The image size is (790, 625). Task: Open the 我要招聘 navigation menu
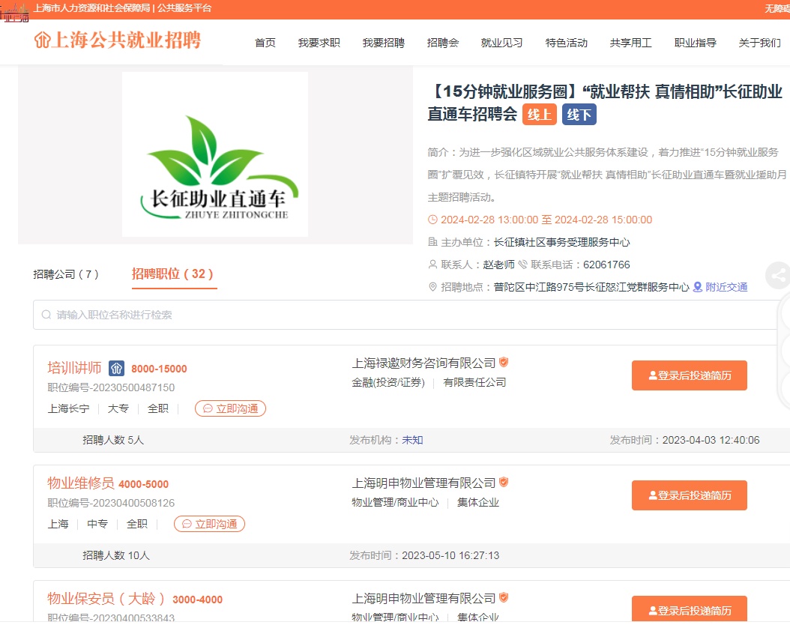(383, 43)
